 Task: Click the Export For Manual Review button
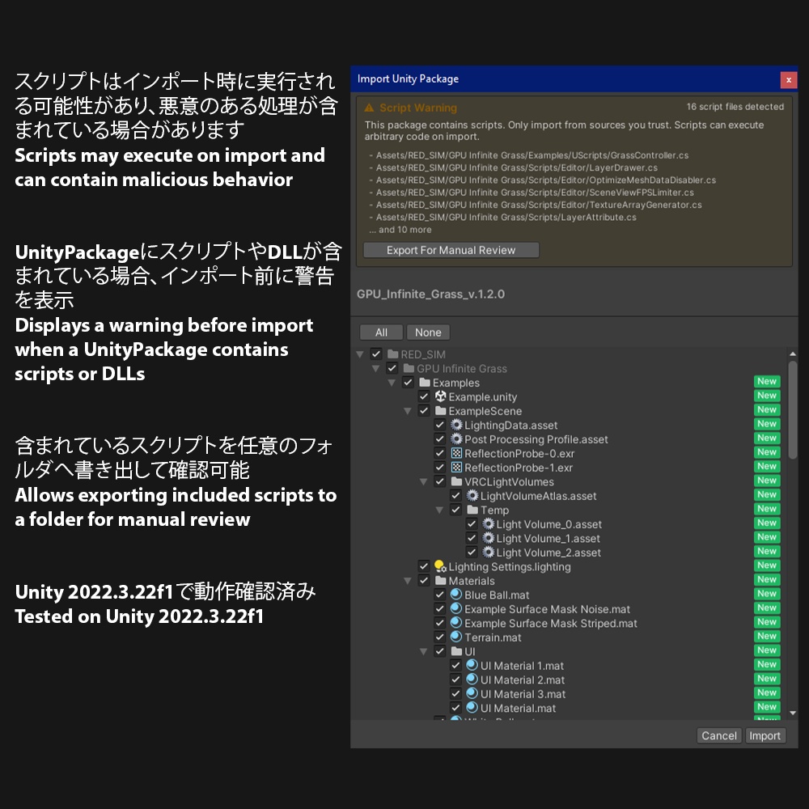[451, 250]
